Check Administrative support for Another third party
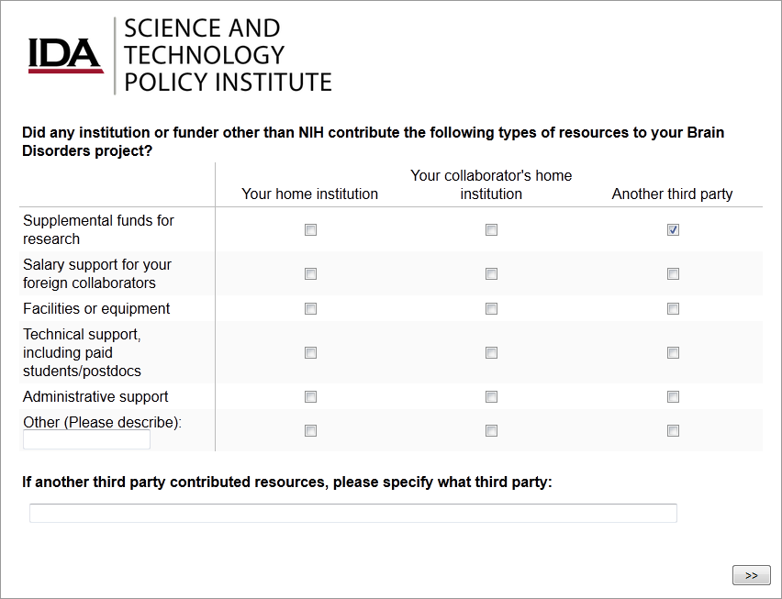 673,397
